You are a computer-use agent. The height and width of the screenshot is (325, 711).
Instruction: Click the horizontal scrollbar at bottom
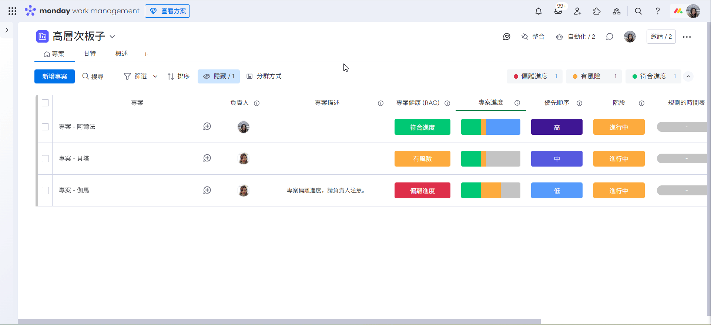279,321
